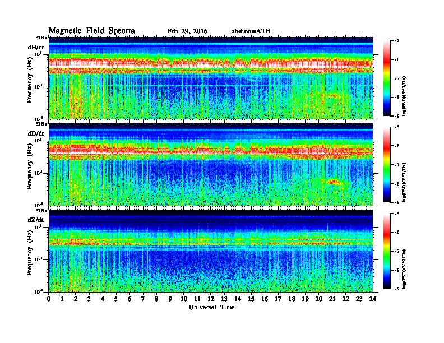Click the "32 Hz" label above dH/dt panel

[41, 38]
